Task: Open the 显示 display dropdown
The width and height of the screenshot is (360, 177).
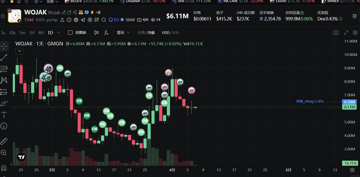Action: pos(123,33)
